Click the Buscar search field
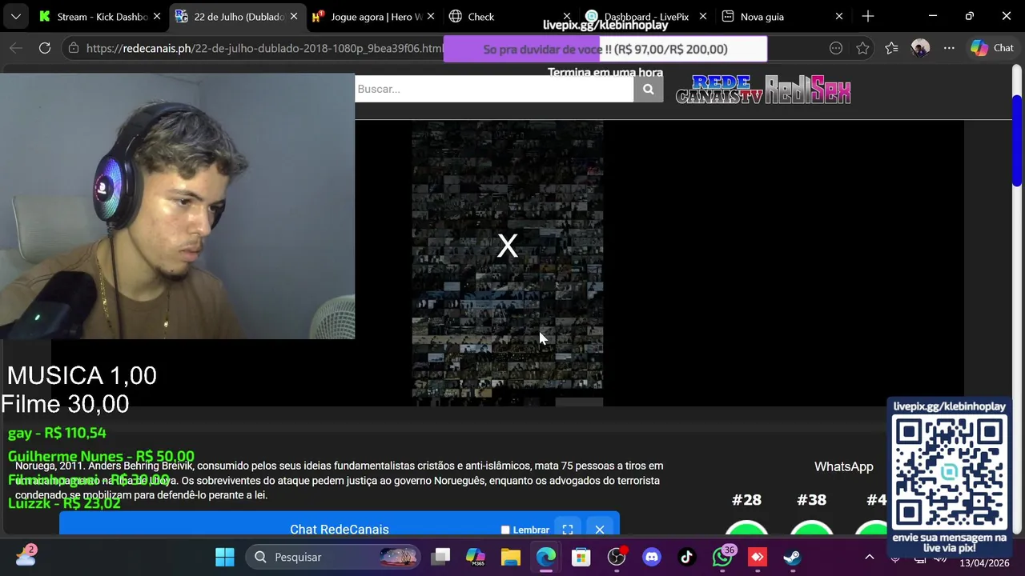The width and height of the screenshot is (1025, 576). coord(494,89)
